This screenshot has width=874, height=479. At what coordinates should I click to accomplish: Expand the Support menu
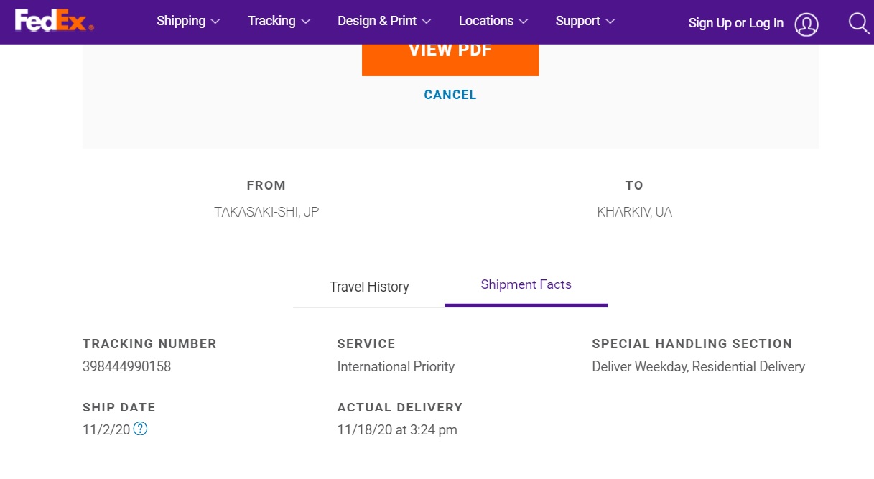point(585,22)
